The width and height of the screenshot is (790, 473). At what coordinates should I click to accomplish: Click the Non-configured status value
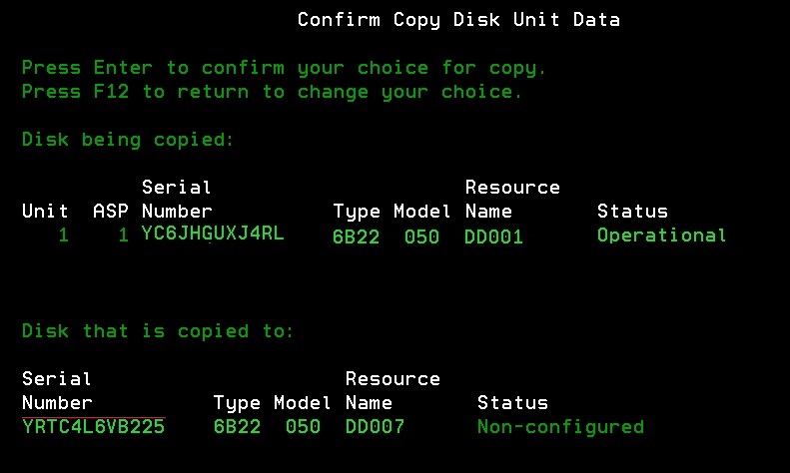pyautogui.click(x=560, y=427)
